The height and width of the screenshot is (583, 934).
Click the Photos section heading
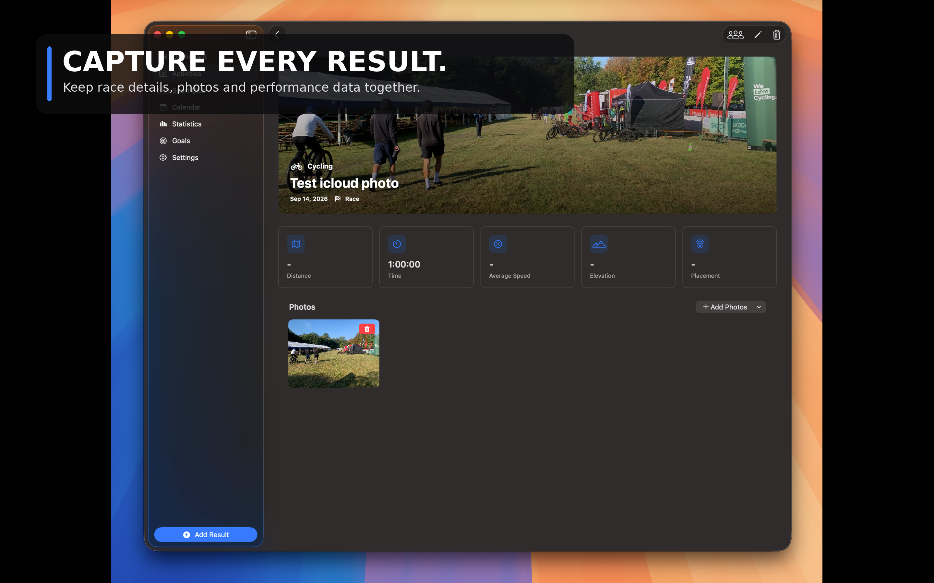(x=302, y=307)
